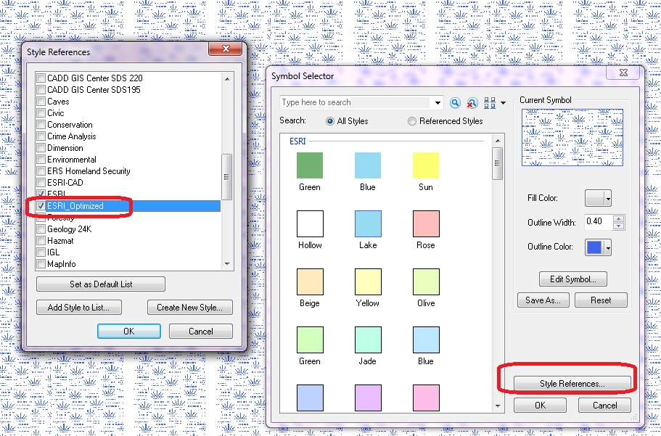661x436 pixels.
Task: Pick the Jade fill symbol
Action: [x=368, y=340]
